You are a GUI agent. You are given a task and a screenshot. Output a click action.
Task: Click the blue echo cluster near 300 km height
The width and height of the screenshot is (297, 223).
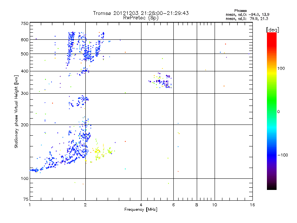79,102
